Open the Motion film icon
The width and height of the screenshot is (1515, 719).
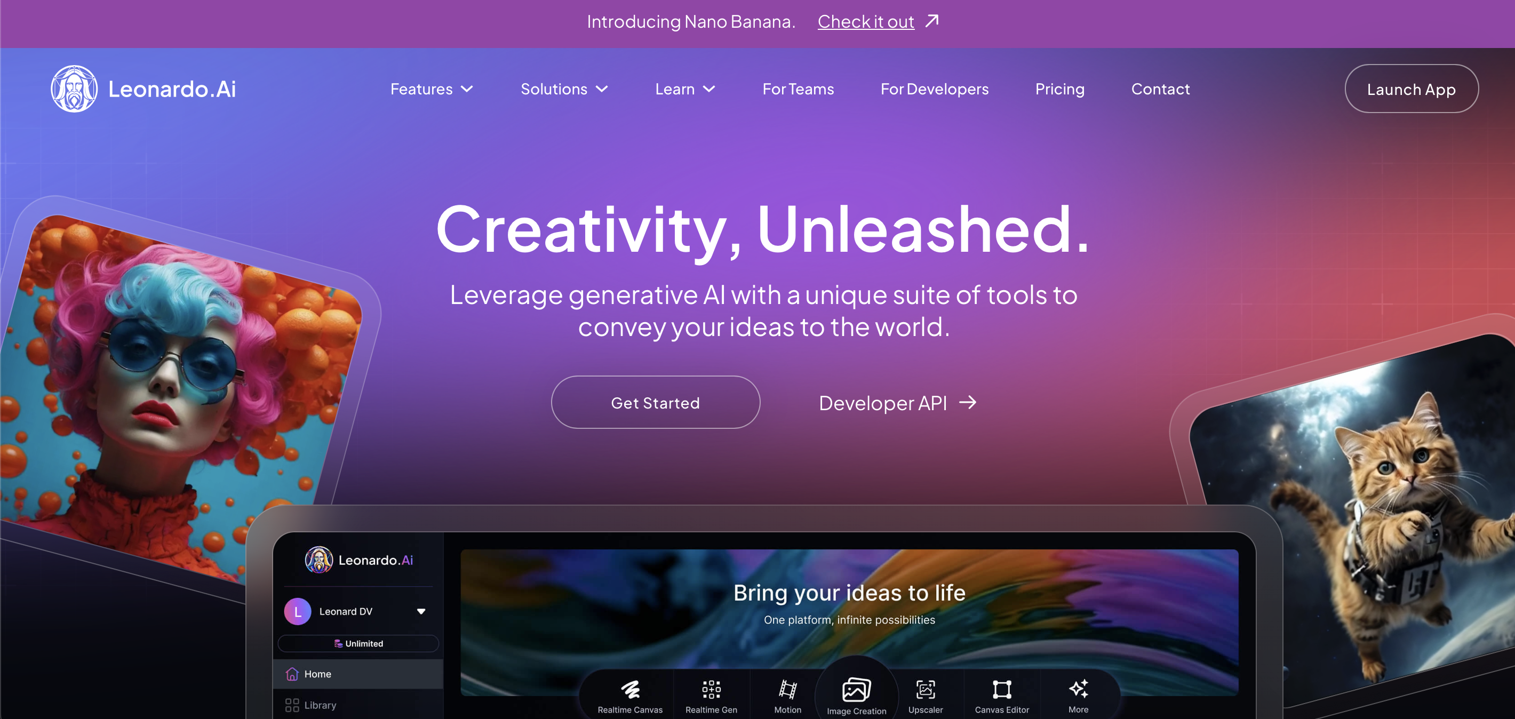point(787,689)
